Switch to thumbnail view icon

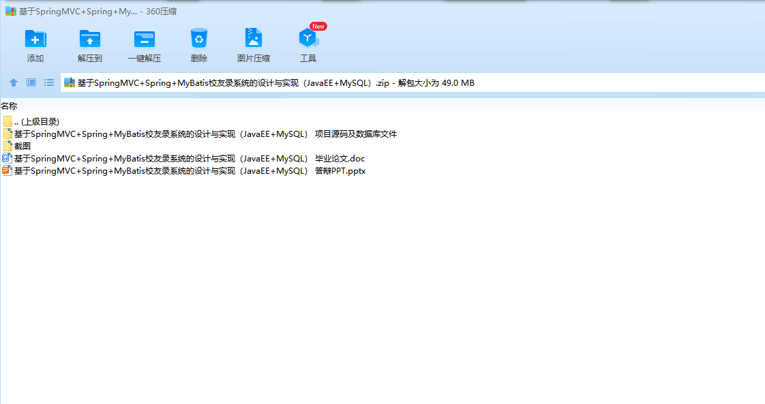[x=31, y=82]
